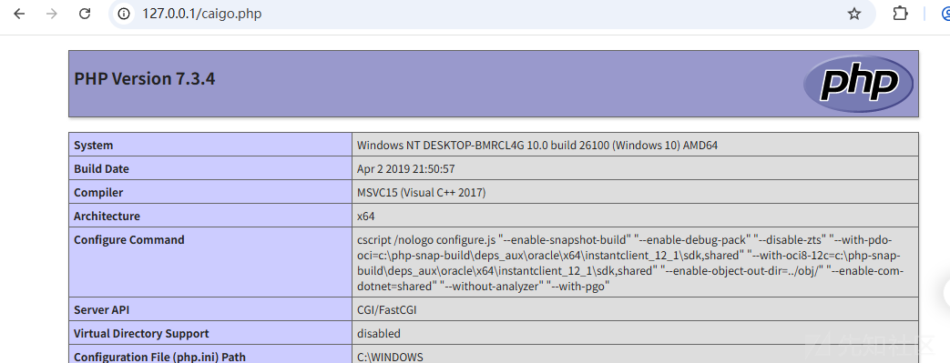Viewport: 950px width, 363px height.
Task: Click the Virtual Directory Support label
Action: (x=141, y=333)
